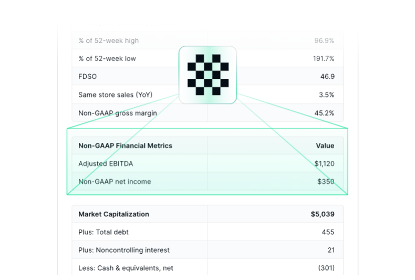
Task: Select the 21 noncontrolling interest value
Action: [330, 250]
